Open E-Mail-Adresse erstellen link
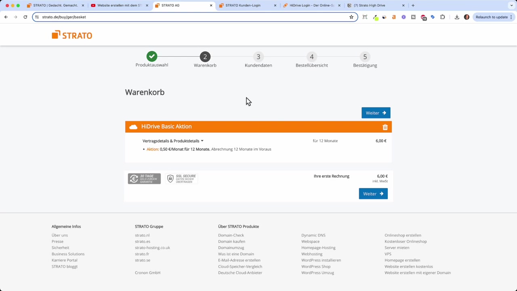The width and height of the screenshot is (517, 291). point(239,260)
